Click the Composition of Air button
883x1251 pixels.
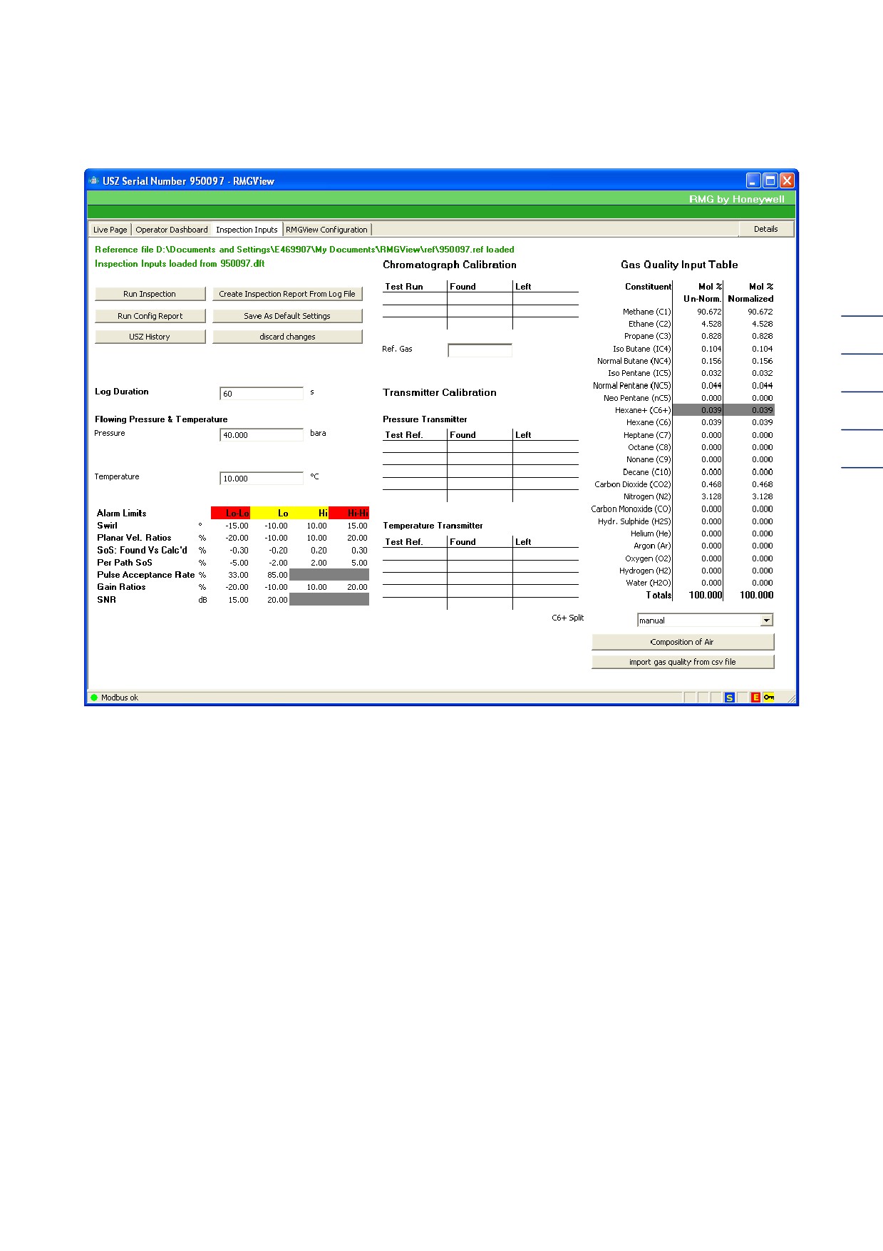682,642
